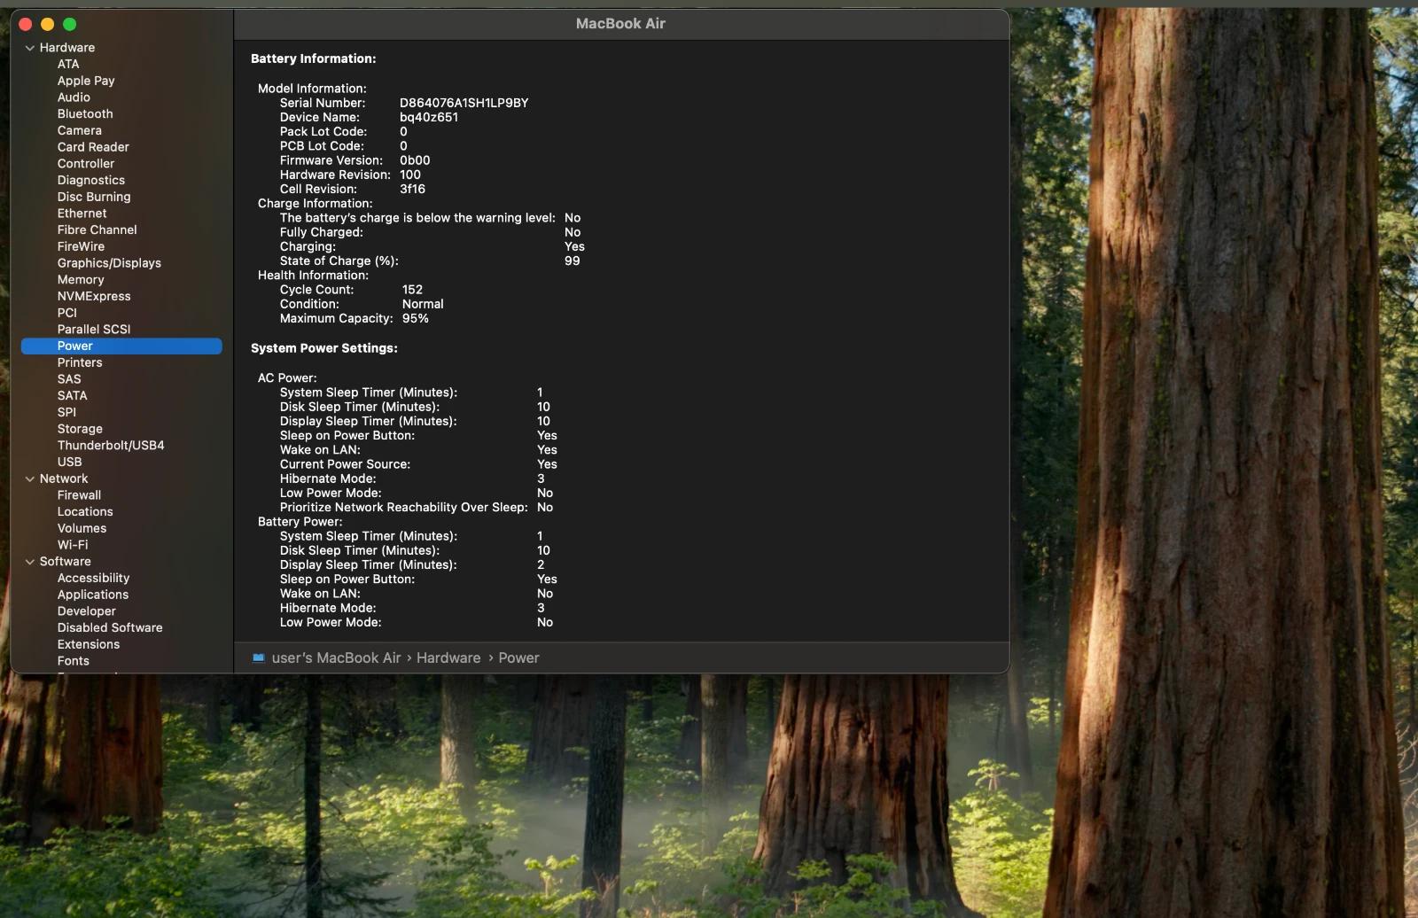Viewport: 1418px width, 918px height.
Task: Open Graphics/Displays in the sidebar
Action: pos(109,263)
